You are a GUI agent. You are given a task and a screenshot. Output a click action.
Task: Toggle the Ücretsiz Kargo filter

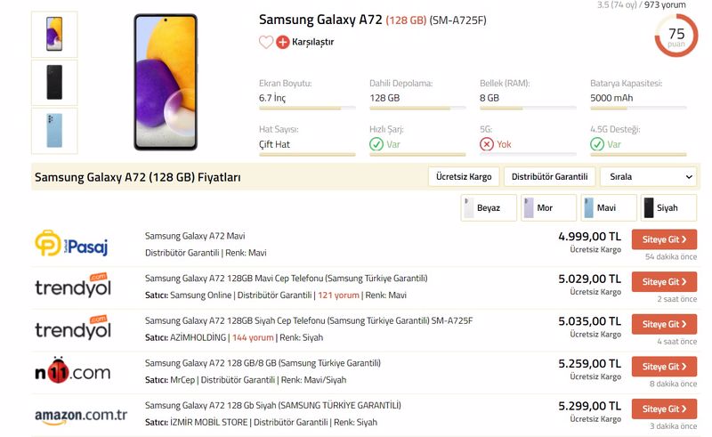(x=464, y=177)
